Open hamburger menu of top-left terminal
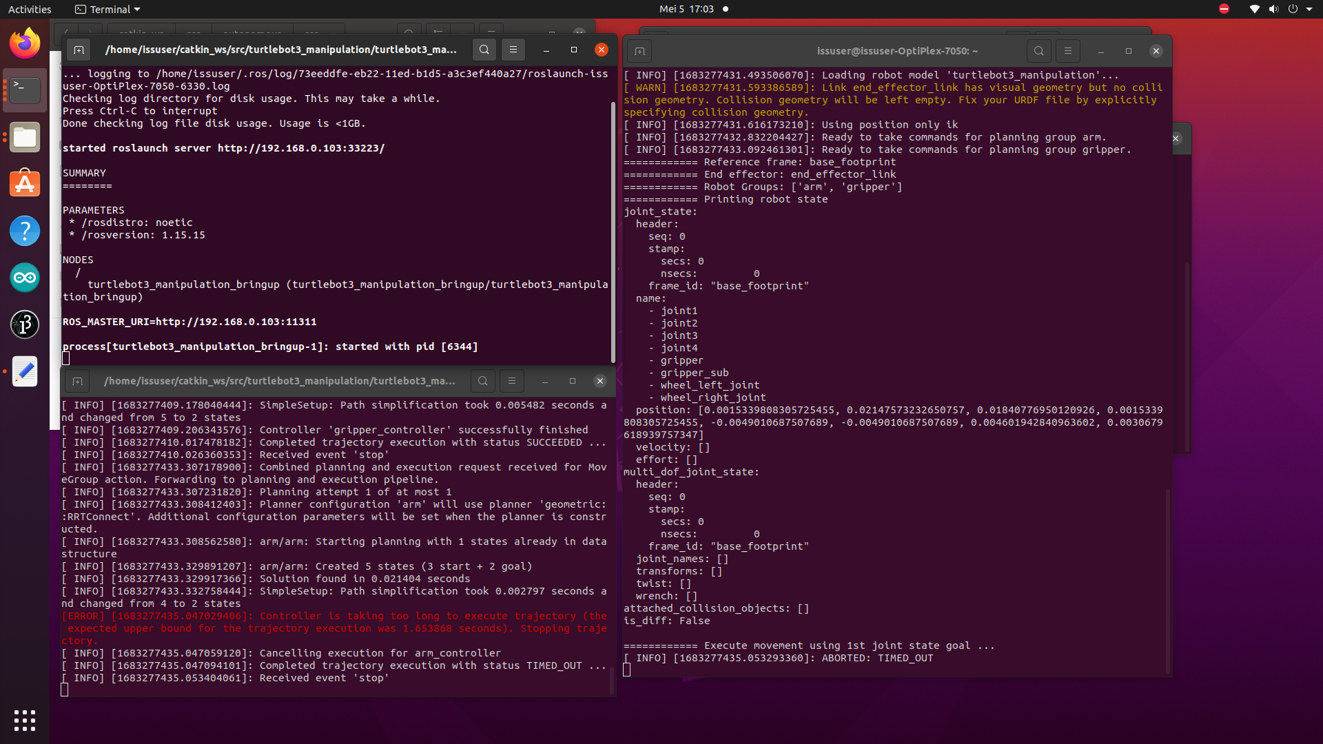This screenshot has height=744, width=1323. click(513, 50)
